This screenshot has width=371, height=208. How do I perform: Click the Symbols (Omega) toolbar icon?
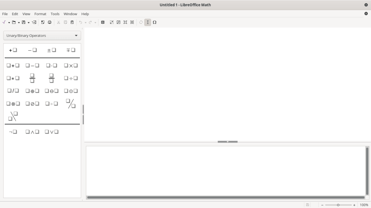(x=155, y=22)
